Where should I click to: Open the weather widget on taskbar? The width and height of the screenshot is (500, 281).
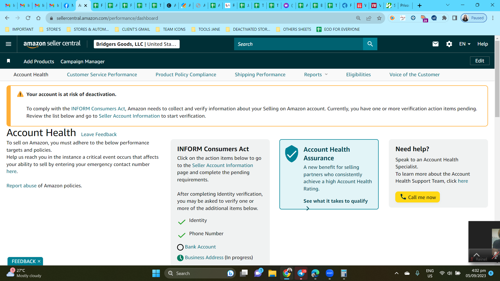(24, 273)
